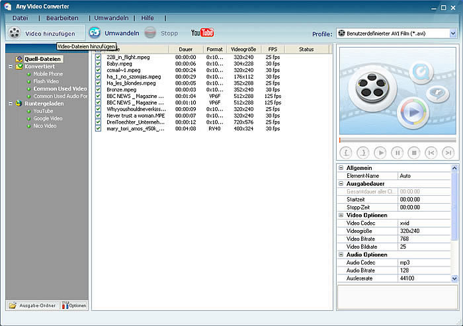The width and height of the screenshot is (463, 326).
Task: Click the next frame button in player
Action: (x=448, y=153)
